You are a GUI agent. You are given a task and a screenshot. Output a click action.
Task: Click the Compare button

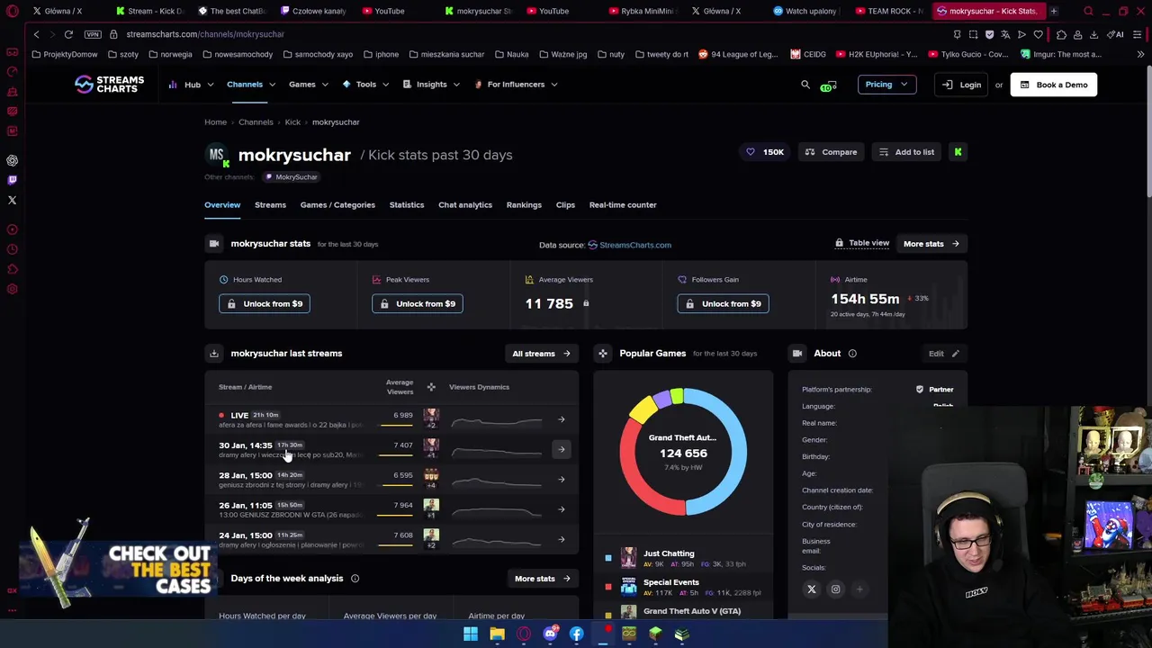[832, 152]
